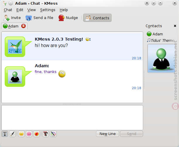This screenshot has width=179, height=147.
Task: Click the 20:18 timestamp of first message
Action: tap(137, 58)
